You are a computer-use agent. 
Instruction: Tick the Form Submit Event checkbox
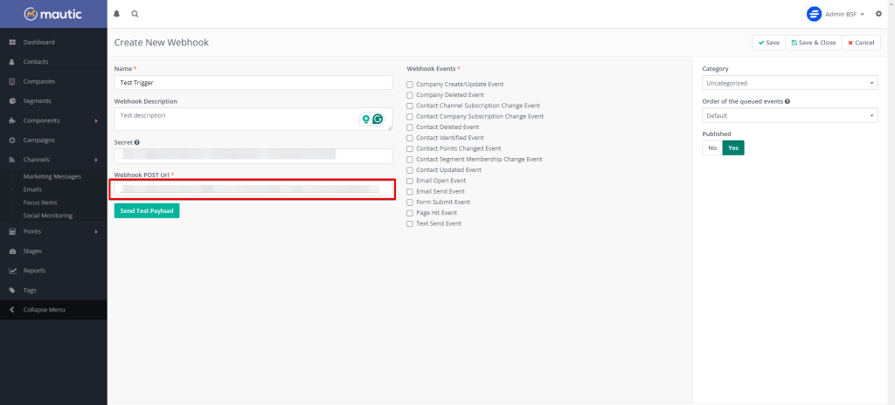410,202
